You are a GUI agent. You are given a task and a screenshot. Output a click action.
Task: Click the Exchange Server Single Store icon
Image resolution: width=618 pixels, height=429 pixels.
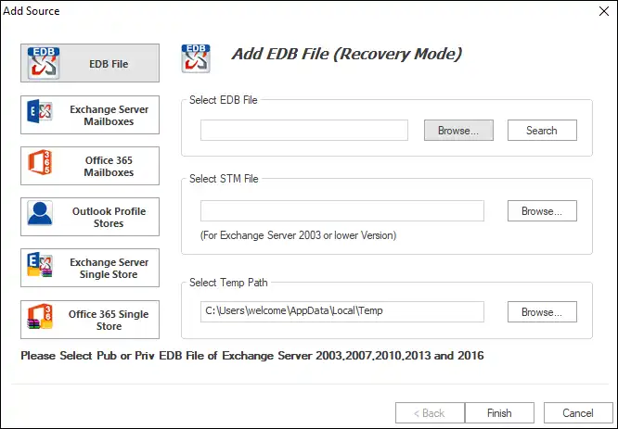point(39,264)
